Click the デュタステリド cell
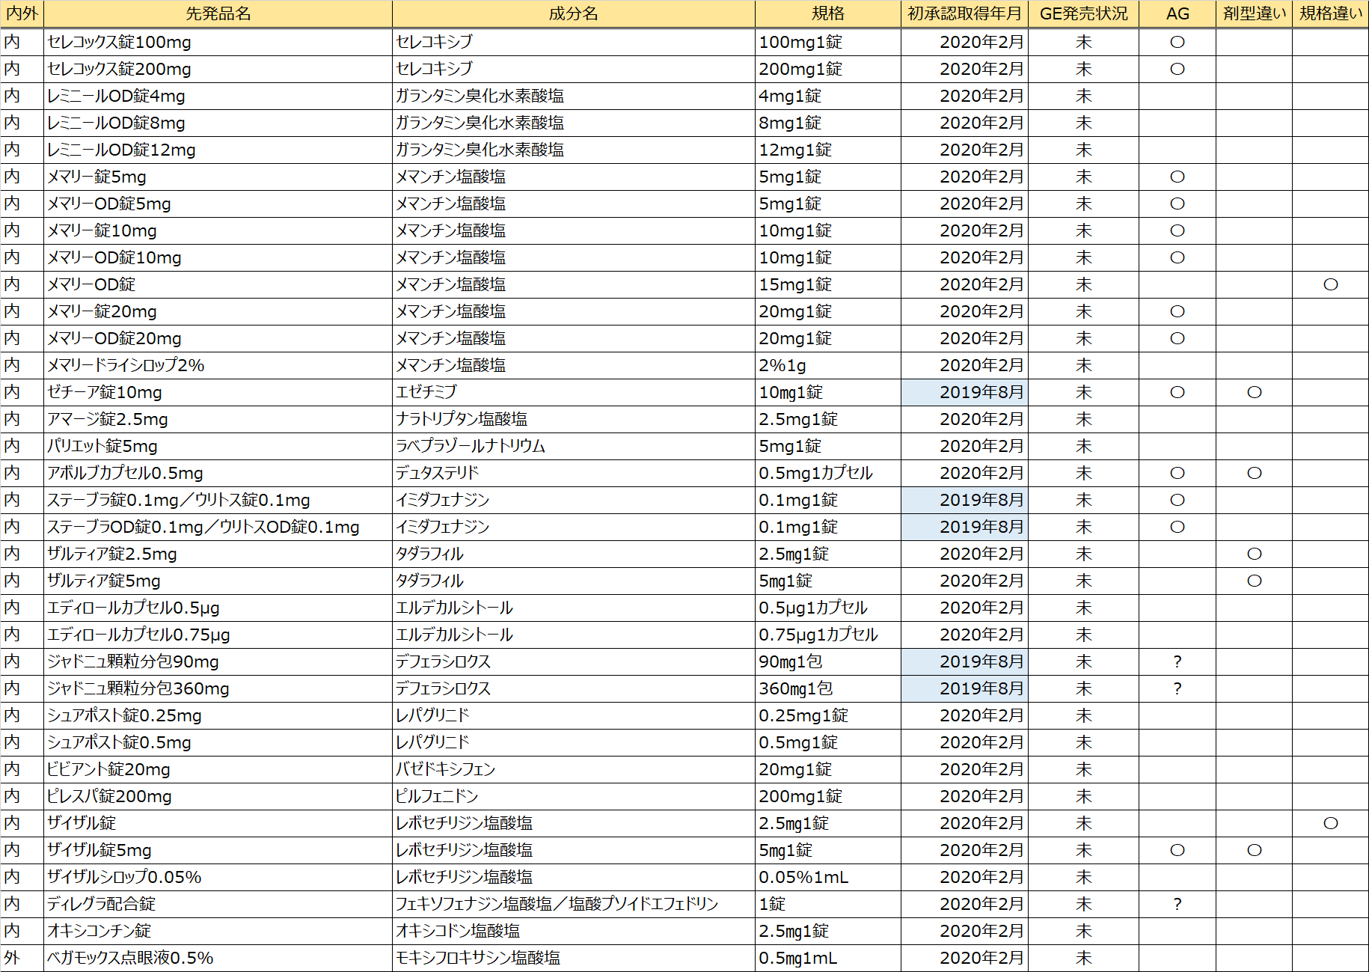This screenshot has width=1369, height=972. coord(573,473)
